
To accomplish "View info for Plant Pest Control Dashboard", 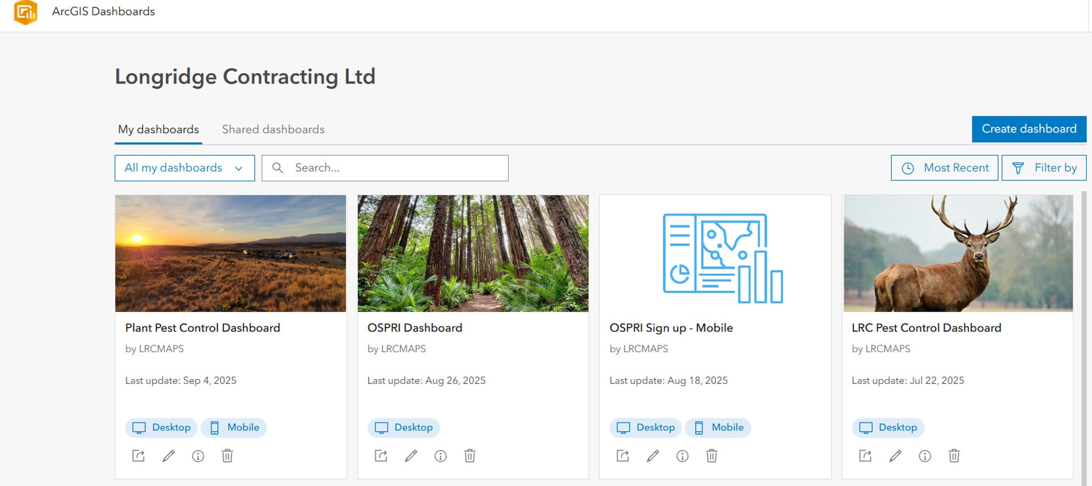I will 198,456.
